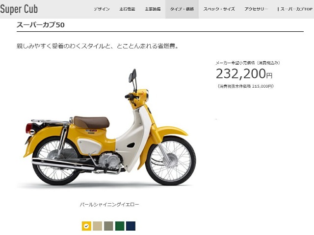Choose the beige color swatch
The width and height of the screenshot is (314, 235).
[x=98, y=226]
